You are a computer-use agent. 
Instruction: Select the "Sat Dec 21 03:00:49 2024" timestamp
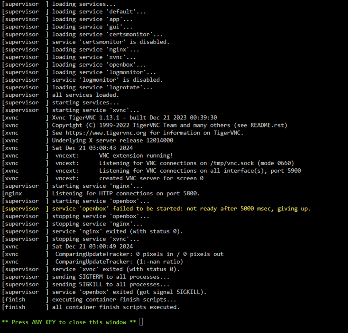[92, 246]
